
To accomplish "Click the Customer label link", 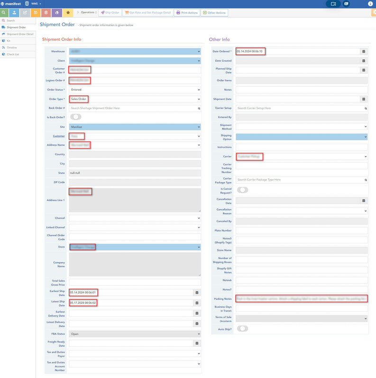I will click(59, 136).
